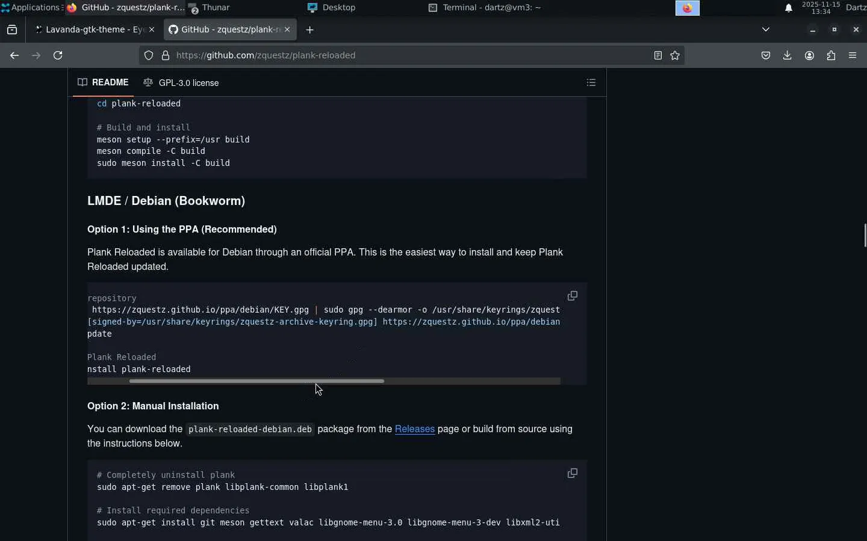Click the 'Option 1: Using the PPA (Recommended)' heading
This screenshot has height=541, width=867.
[x=182, y=230]
